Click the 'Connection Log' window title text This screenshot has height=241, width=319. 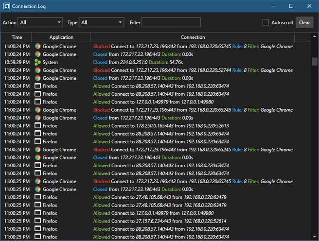click(x=29, y=6)
